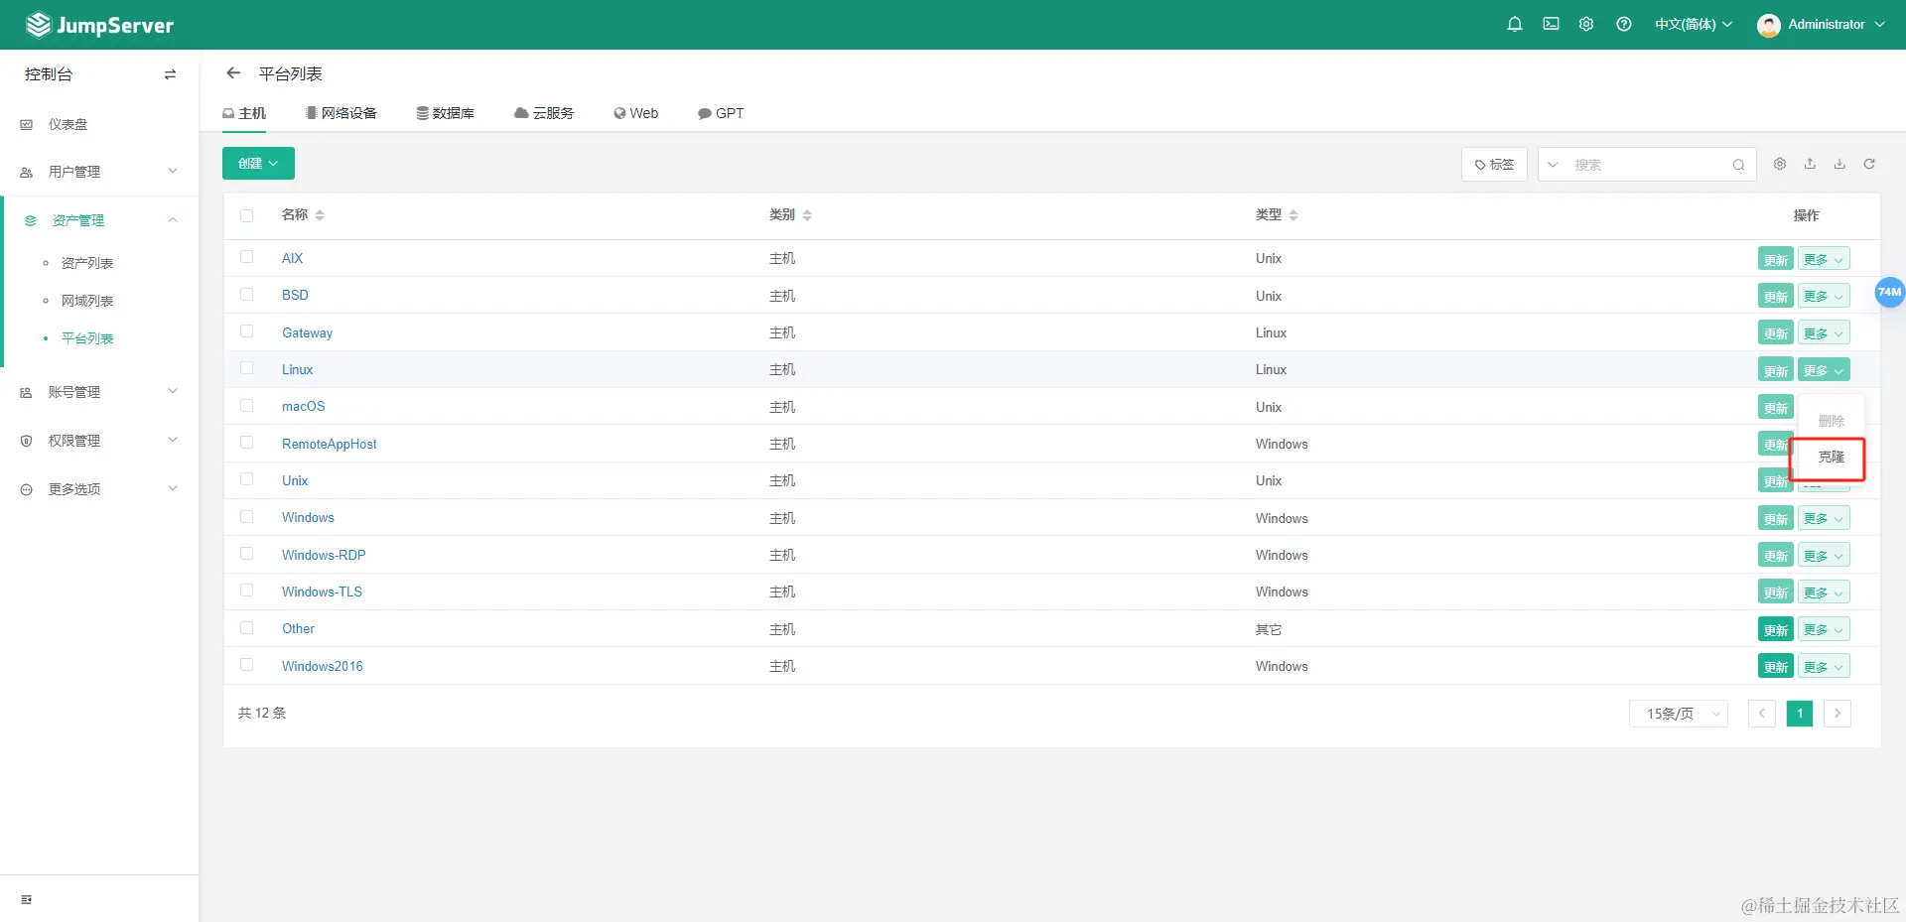Collapse the sidebar menu icon
The image size is (1906, 922).
(27, 899)
